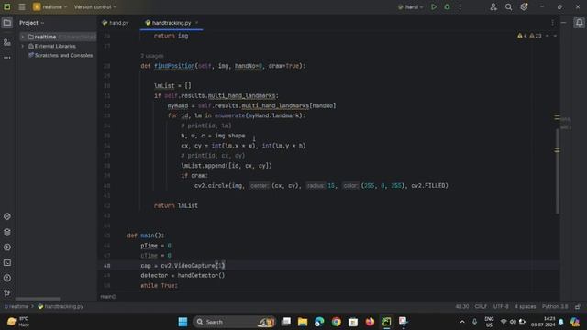Open the Project tool window icon
Screen dimensions: 587x330
pos(7,23)
